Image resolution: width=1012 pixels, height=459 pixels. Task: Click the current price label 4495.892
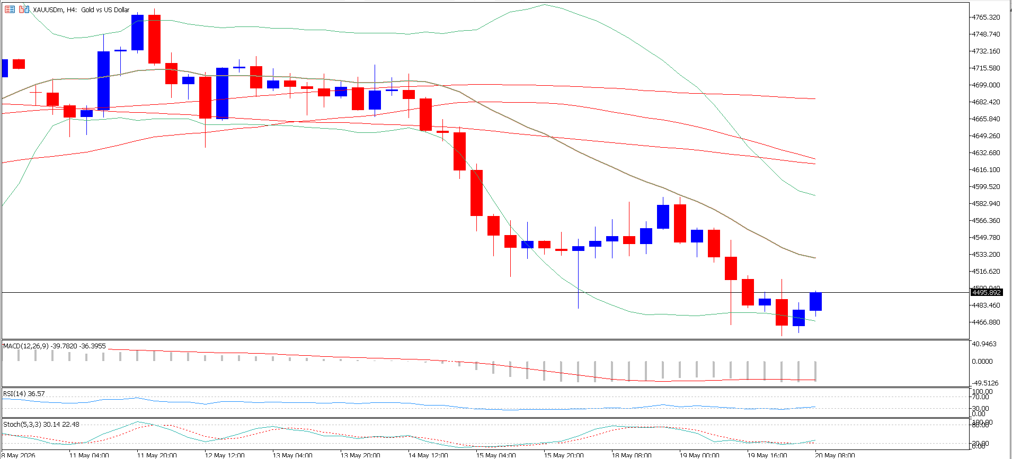(986, 292)
